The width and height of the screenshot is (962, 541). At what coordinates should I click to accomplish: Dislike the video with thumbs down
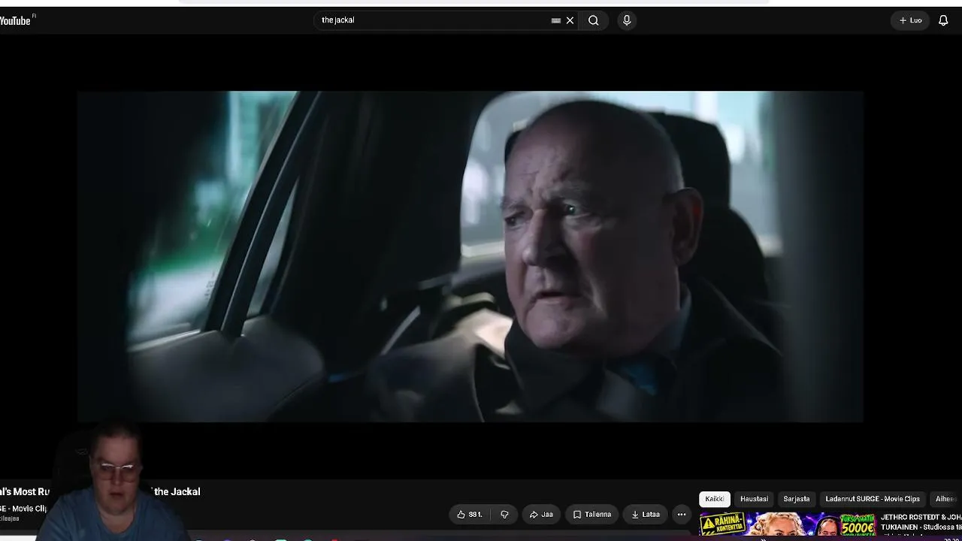[x=504, y=515]
